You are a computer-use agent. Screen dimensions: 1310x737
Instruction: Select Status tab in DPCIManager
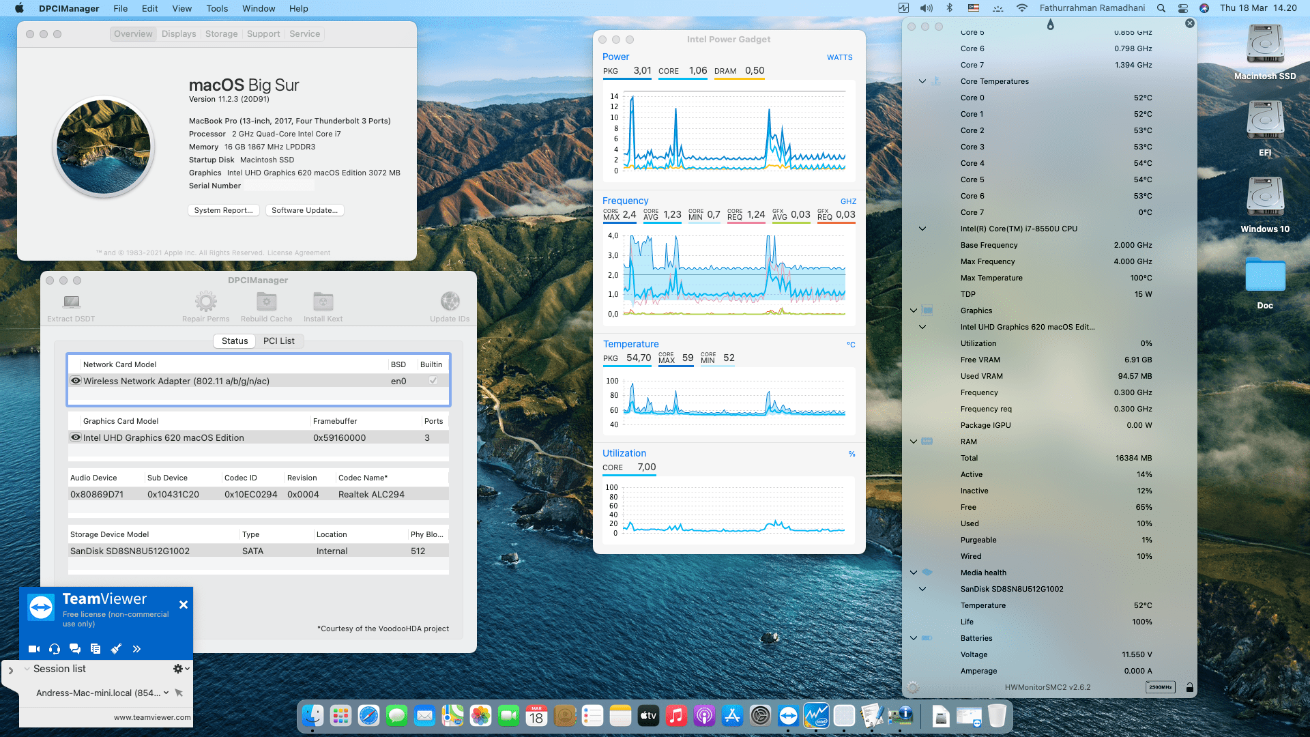tap(235, 341)
